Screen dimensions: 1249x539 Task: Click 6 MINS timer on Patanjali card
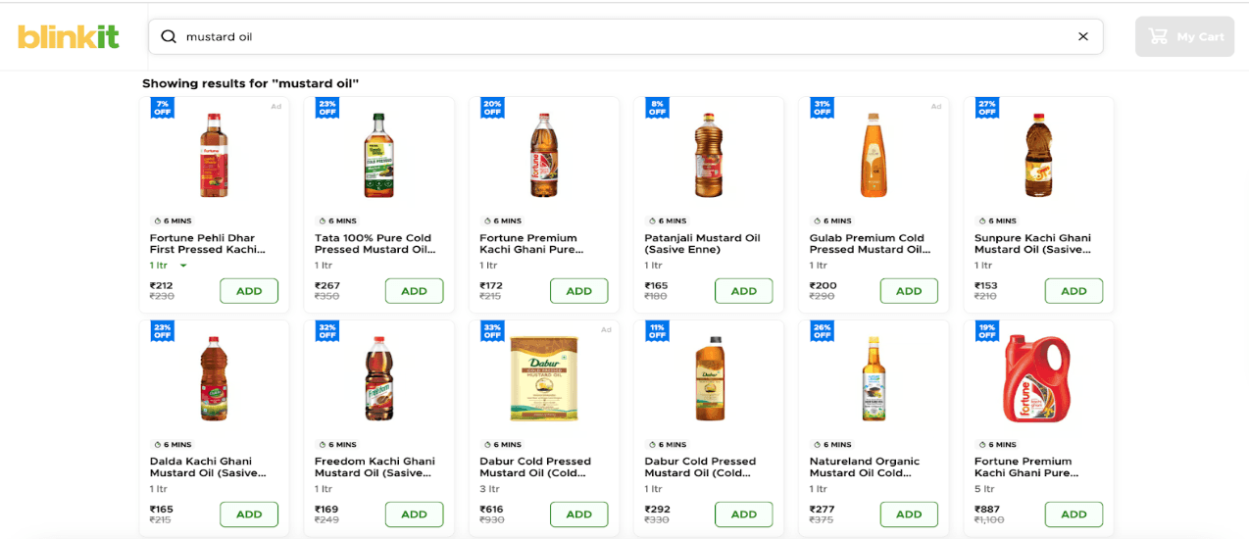(668, 221)
